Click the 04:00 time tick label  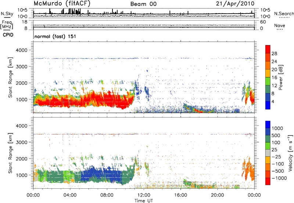click(x=70, y=195)
